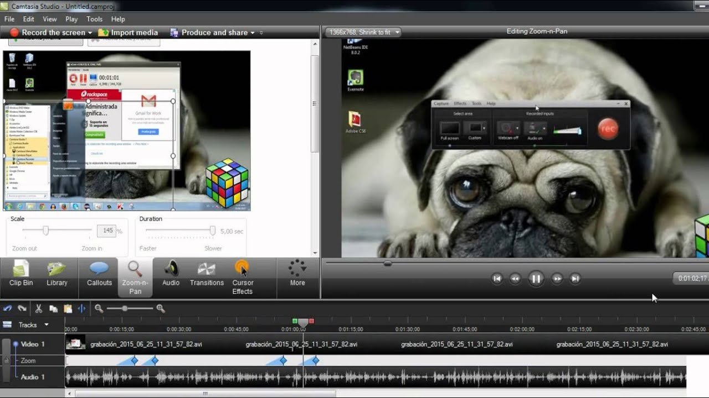The height and width of the screenshot is (398, 709).
Task: Pause the preview playback
Action: (x=536, y=279)
